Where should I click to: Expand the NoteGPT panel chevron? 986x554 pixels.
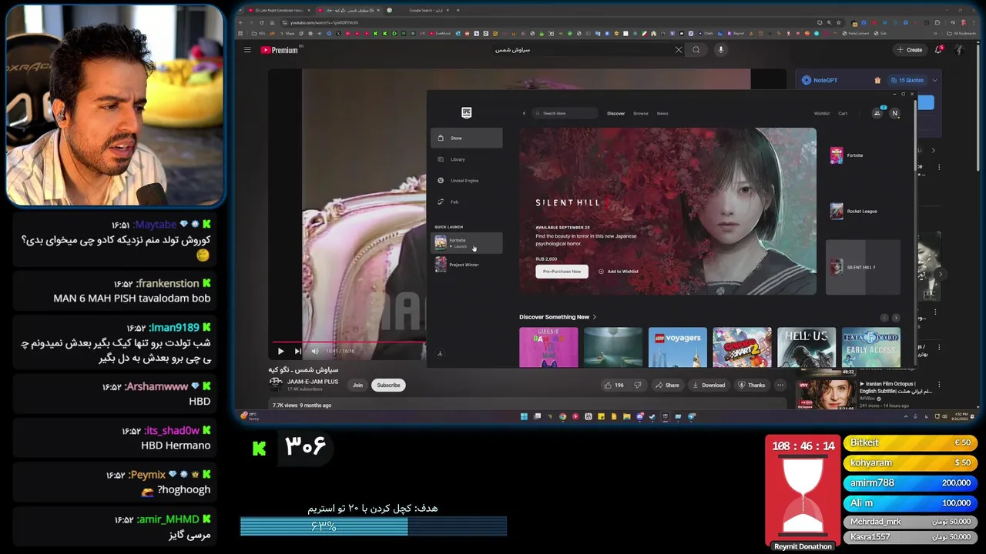(x=934, y=80)
